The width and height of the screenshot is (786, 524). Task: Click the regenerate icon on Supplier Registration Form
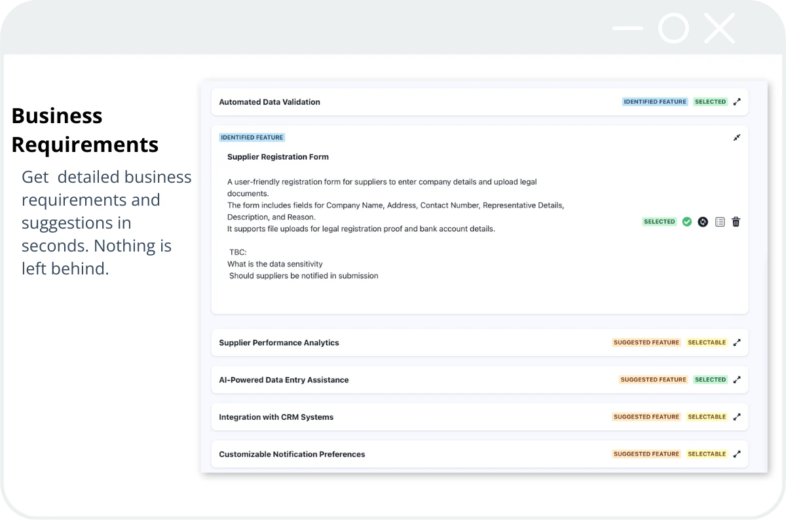pyautogui.click(x=703, y=221)
